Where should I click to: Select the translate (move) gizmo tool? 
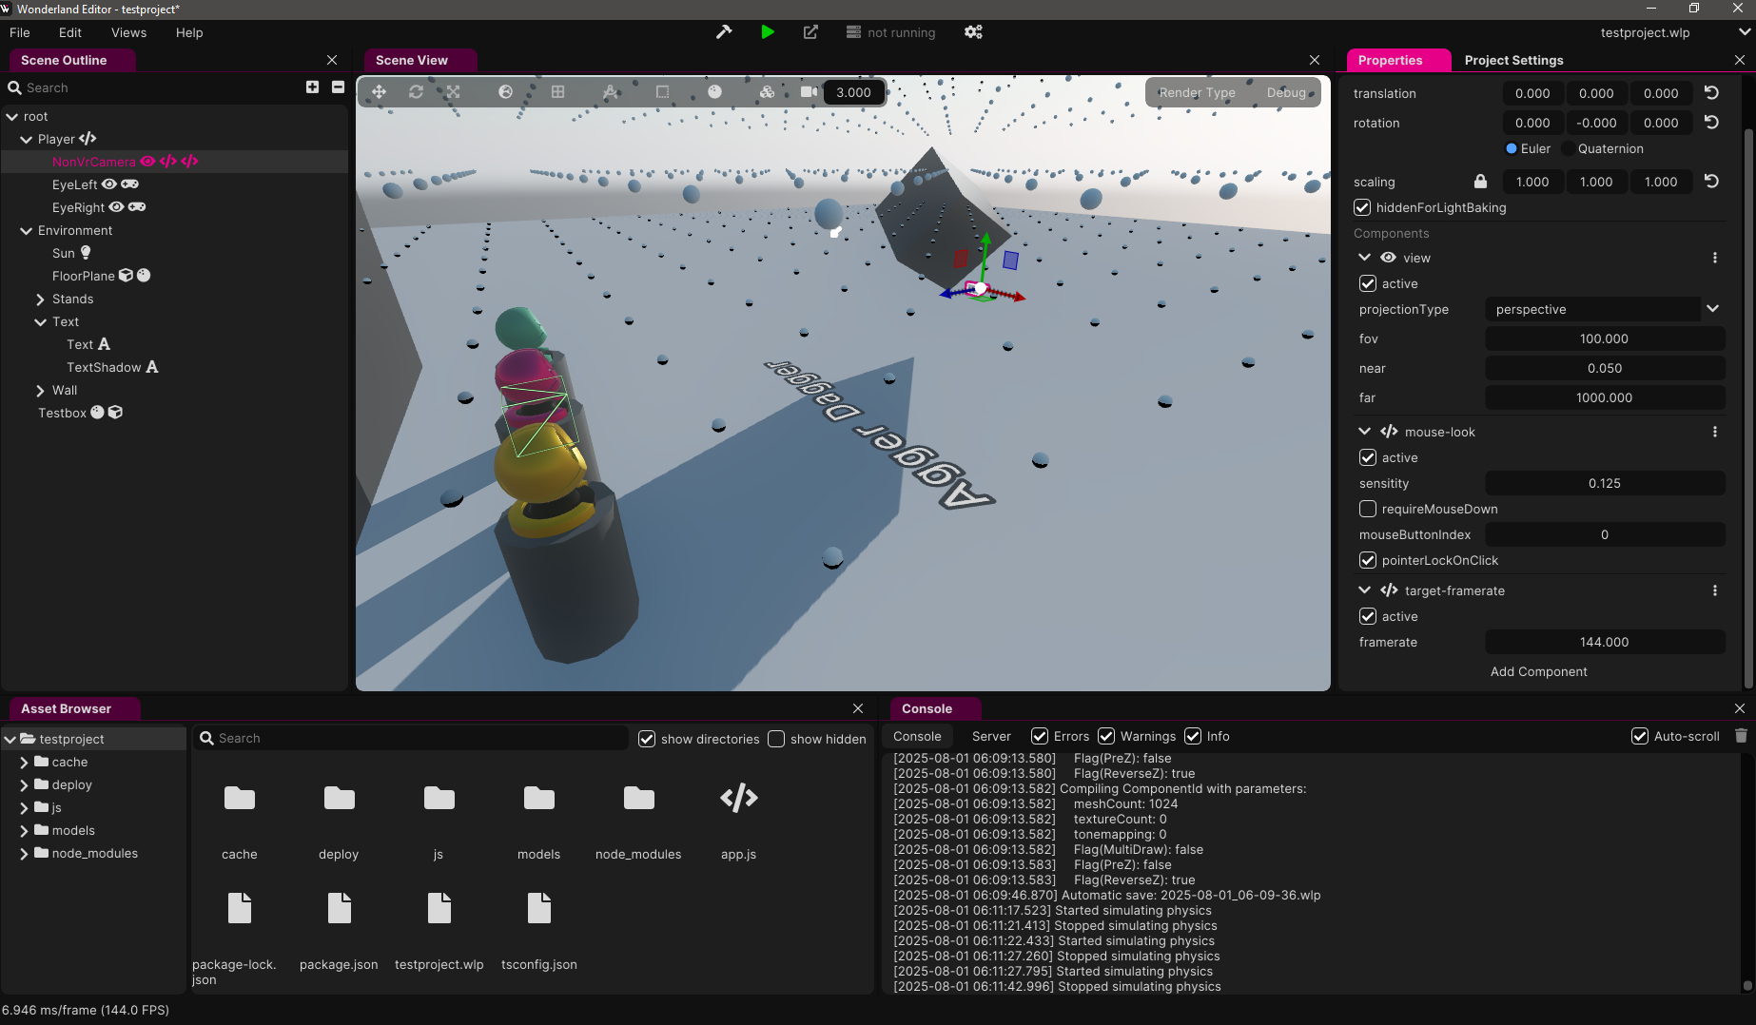pos(379,92)
